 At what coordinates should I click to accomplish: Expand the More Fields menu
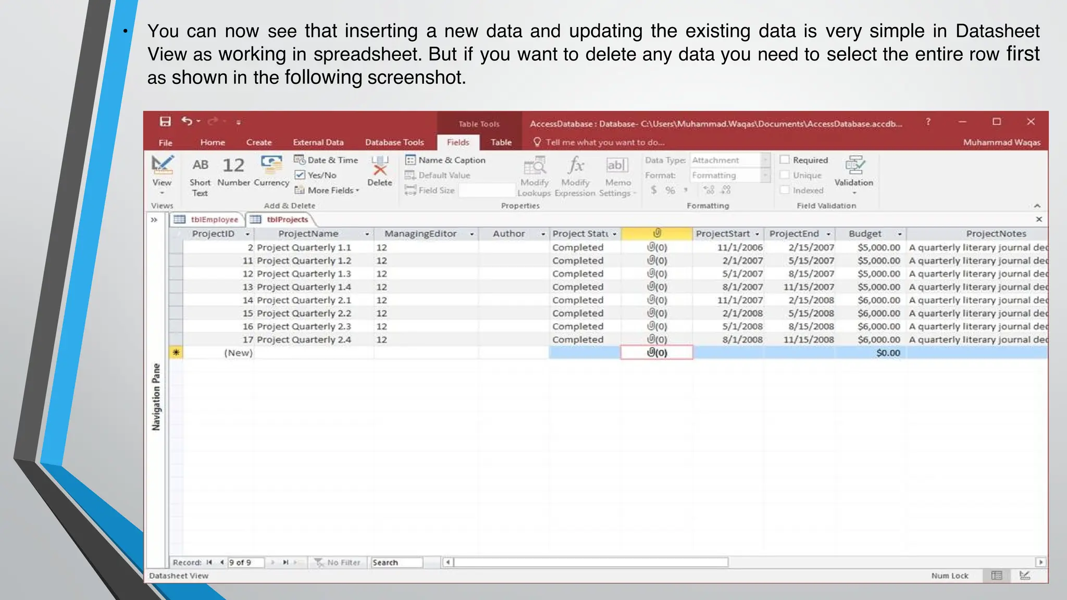(327, 190)
